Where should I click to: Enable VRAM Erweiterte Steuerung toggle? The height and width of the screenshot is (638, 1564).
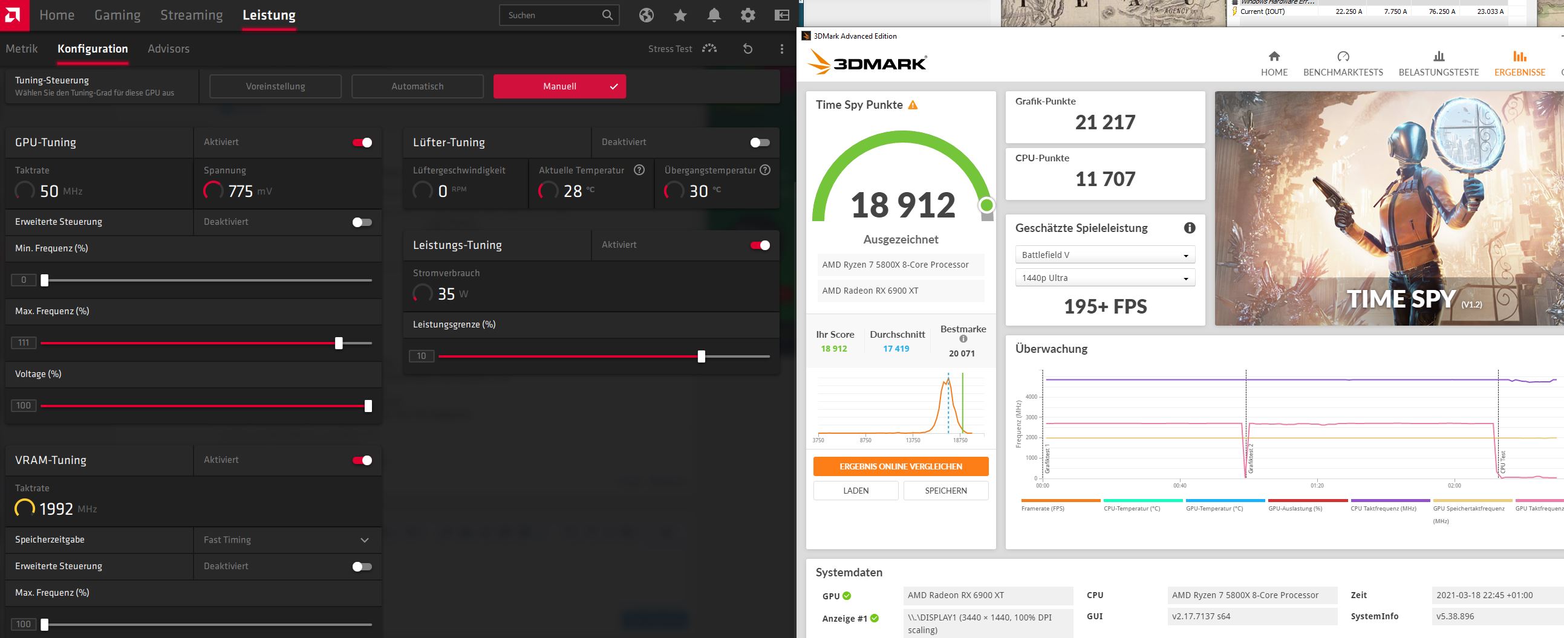pos(362,567)
